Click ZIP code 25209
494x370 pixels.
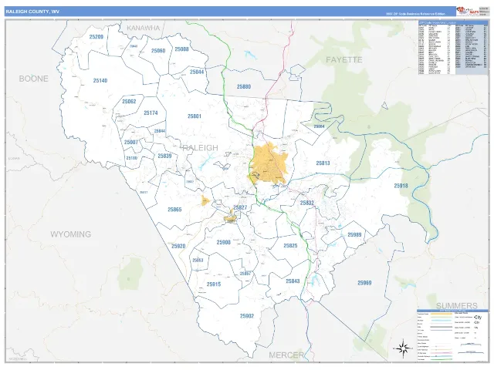pyautogui.click(x=96, y=37)
